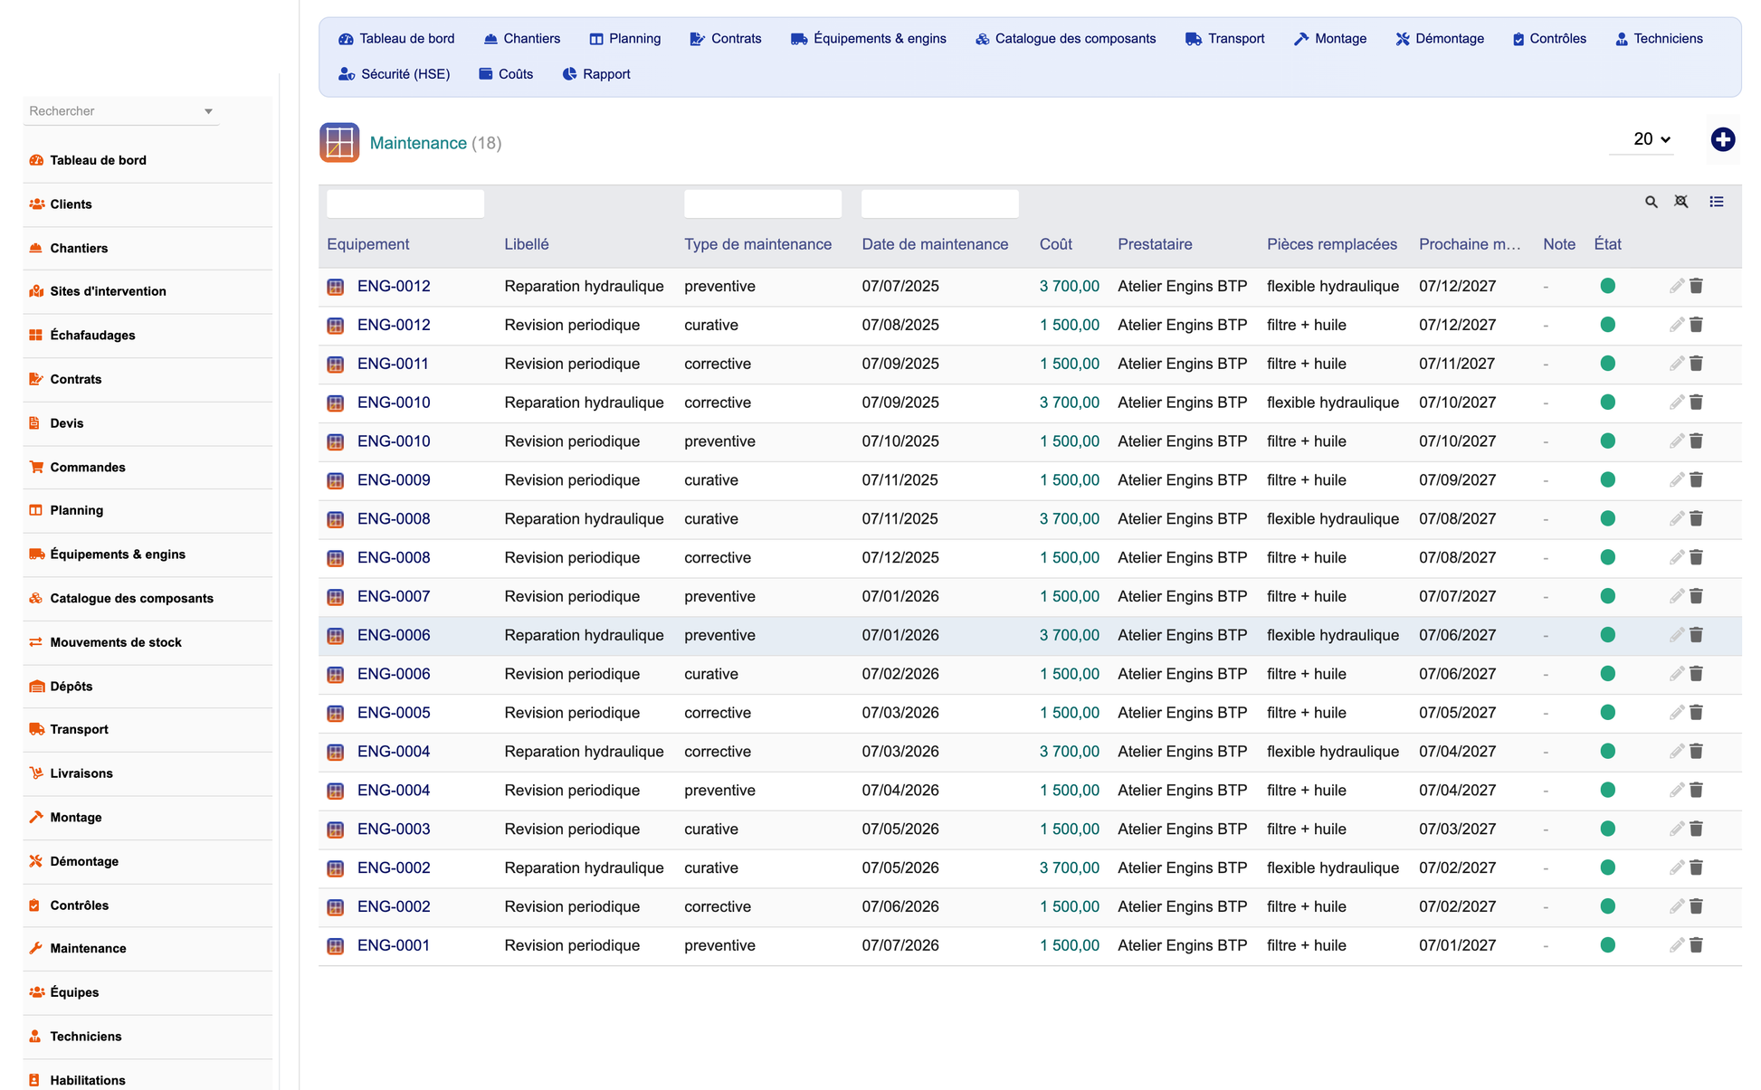Screen dimensions: 1761x1090
Task: Open Livraisons in the sidebar
Action: tap(148, 773)
